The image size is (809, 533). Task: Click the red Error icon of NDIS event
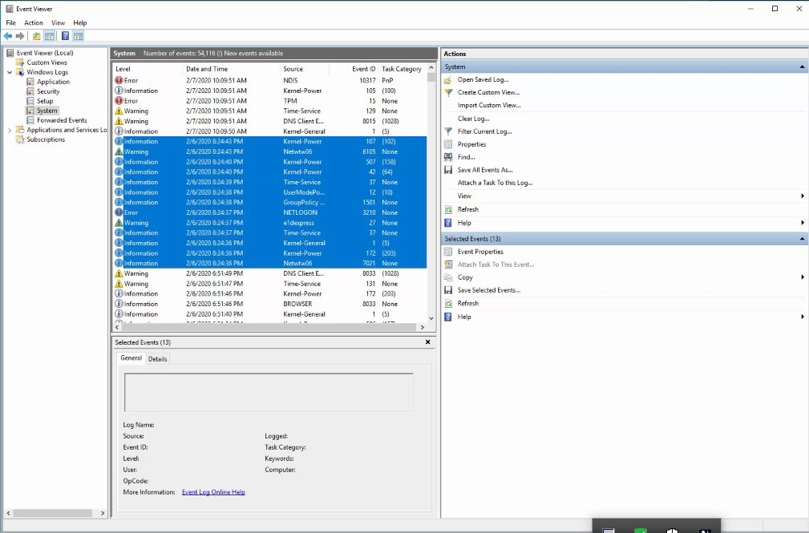(119, 80)
